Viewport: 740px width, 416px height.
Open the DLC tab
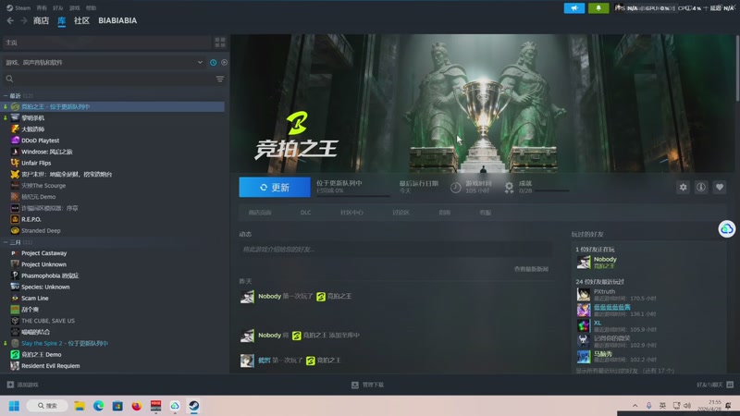pos(306,213)
